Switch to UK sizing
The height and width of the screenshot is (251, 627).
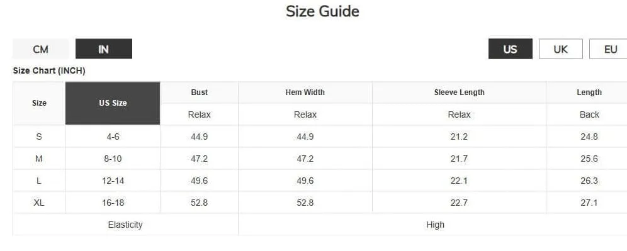click(x=561, y=49)
